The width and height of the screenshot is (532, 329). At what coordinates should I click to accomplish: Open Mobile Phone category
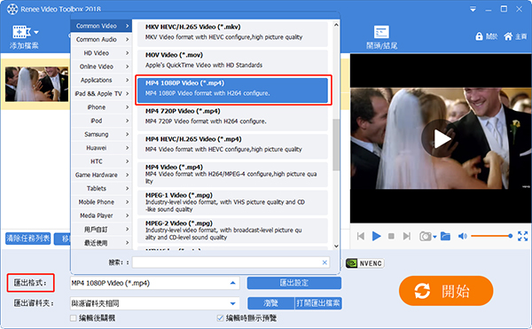(101, 202)
